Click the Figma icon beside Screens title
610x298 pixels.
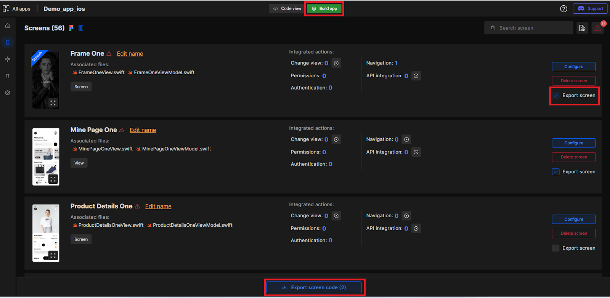pos(71,28)
